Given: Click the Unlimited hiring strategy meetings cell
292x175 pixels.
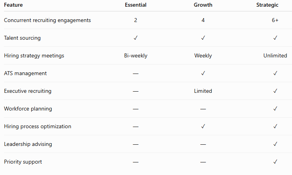Looking at the screenshot, I should (275, 55).
